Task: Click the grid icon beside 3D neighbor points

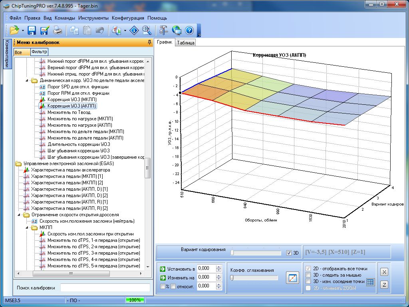Action: click(x=370, y=282)
